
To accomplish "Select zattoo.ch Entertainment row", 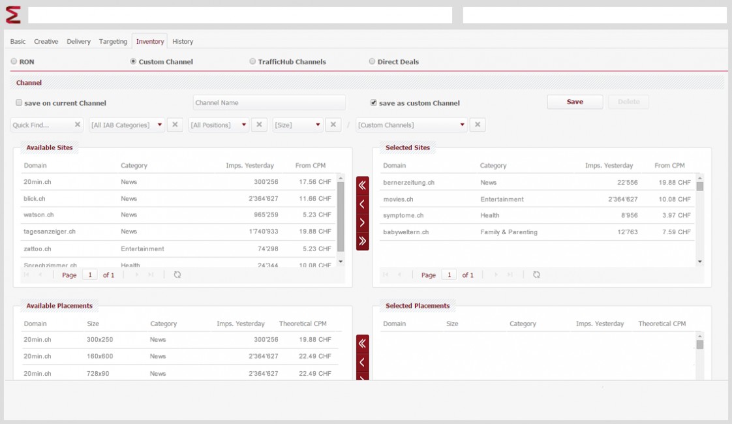I will pos(178,249).
